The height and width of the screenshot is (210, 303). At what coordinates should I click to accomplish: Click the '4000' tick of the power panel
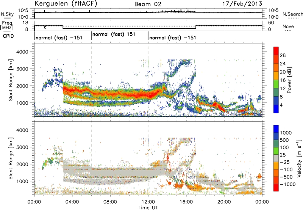coord(22,52)
